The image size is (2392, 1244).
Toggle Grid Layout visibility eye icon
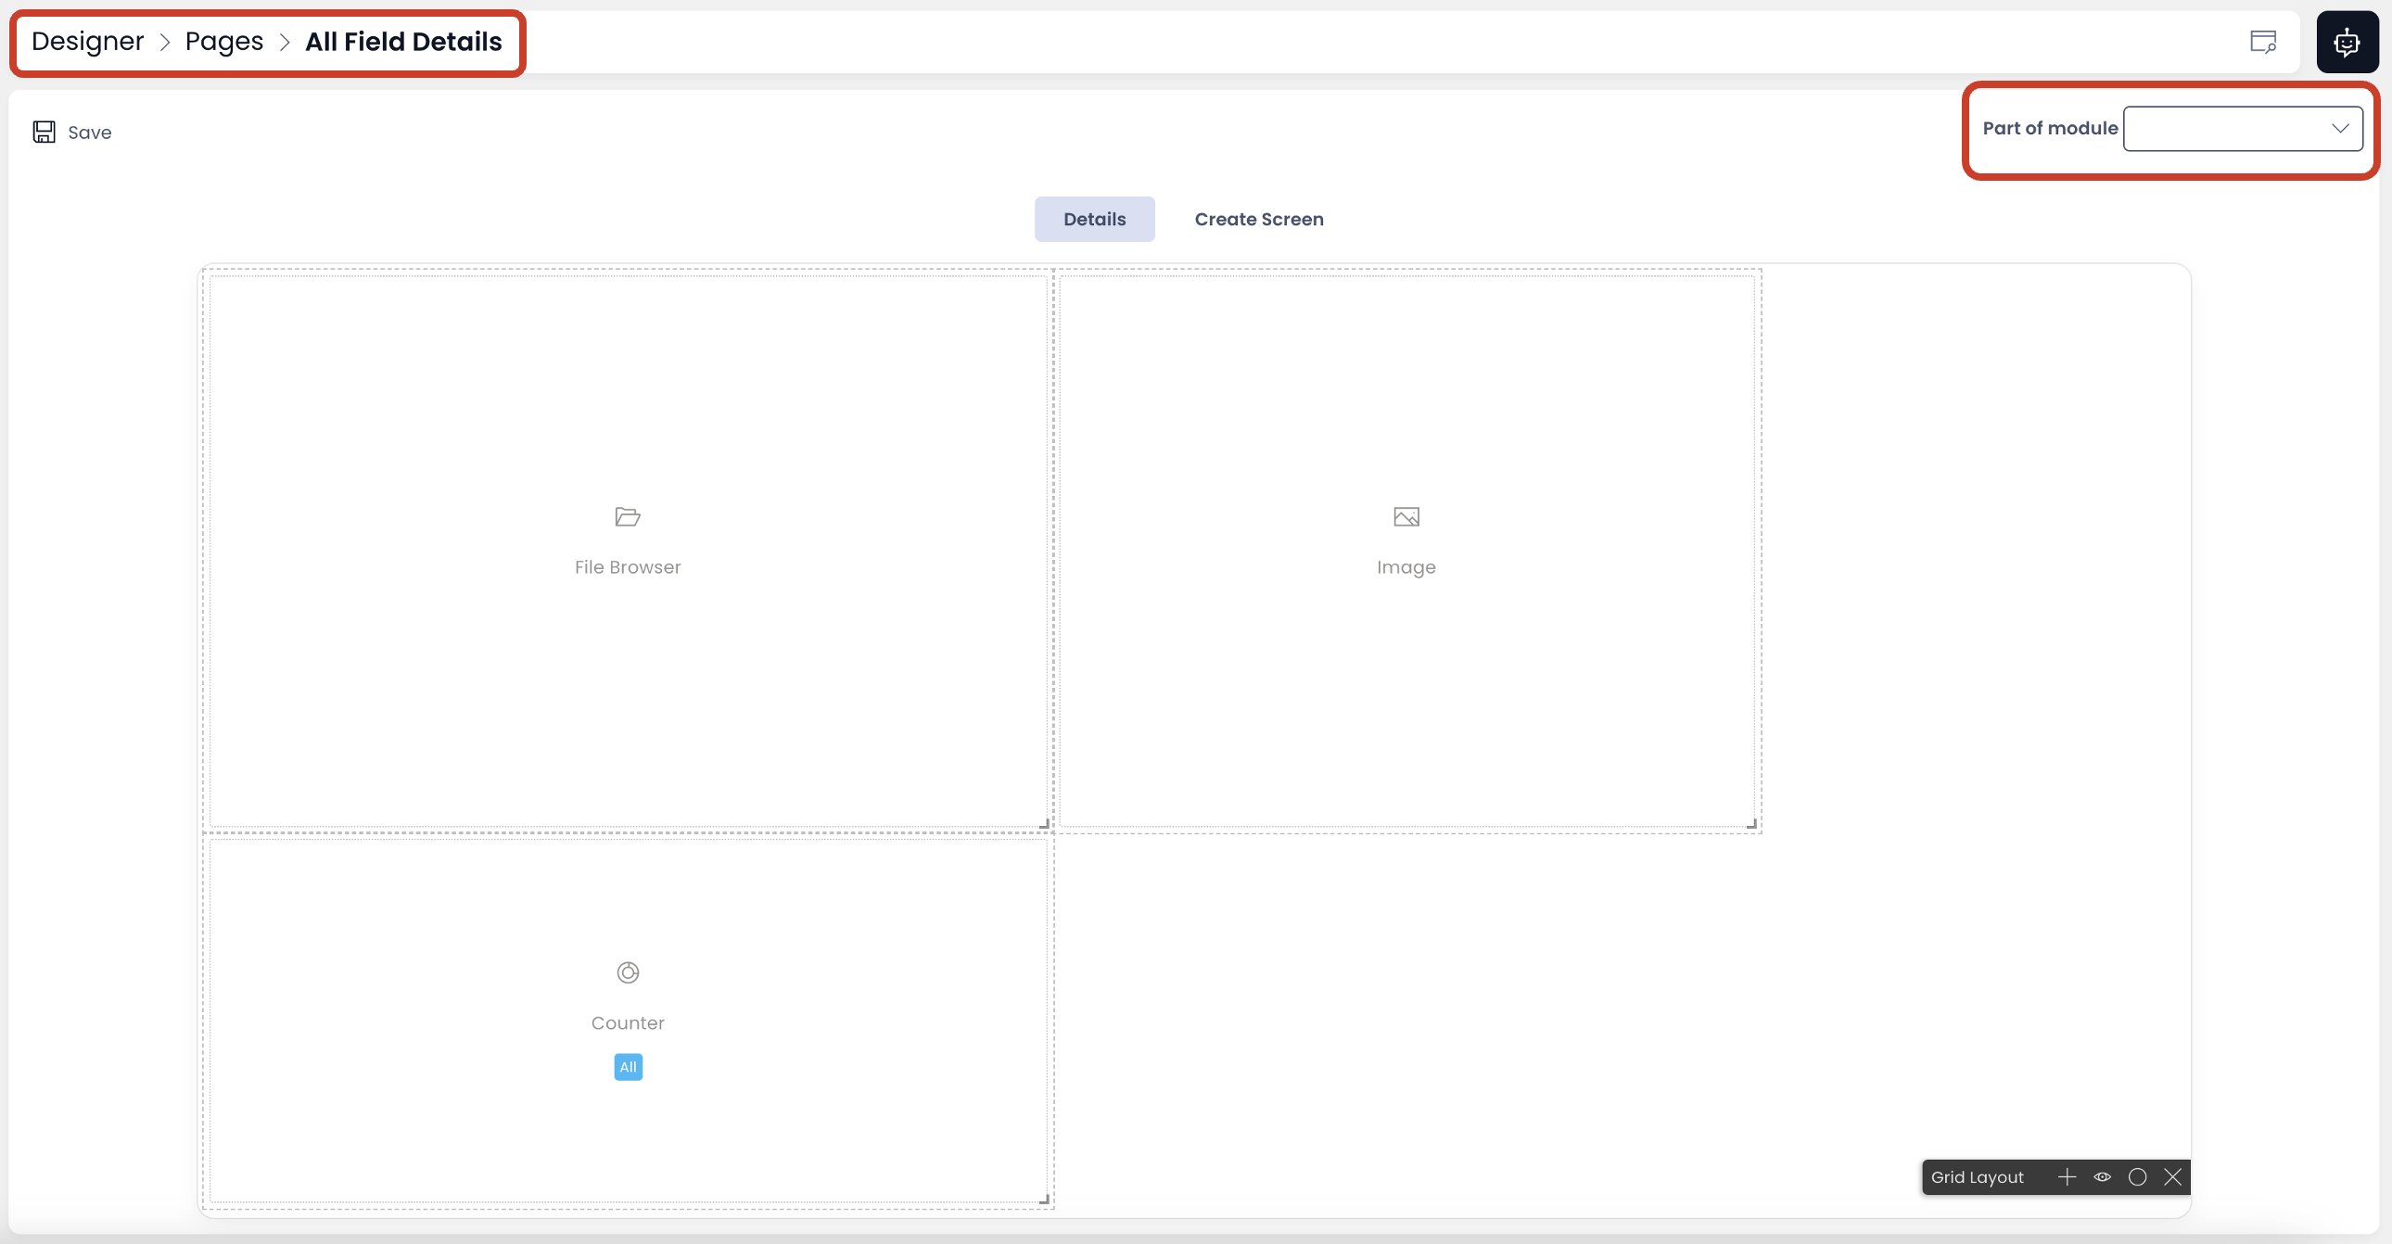point(2103,1177)
